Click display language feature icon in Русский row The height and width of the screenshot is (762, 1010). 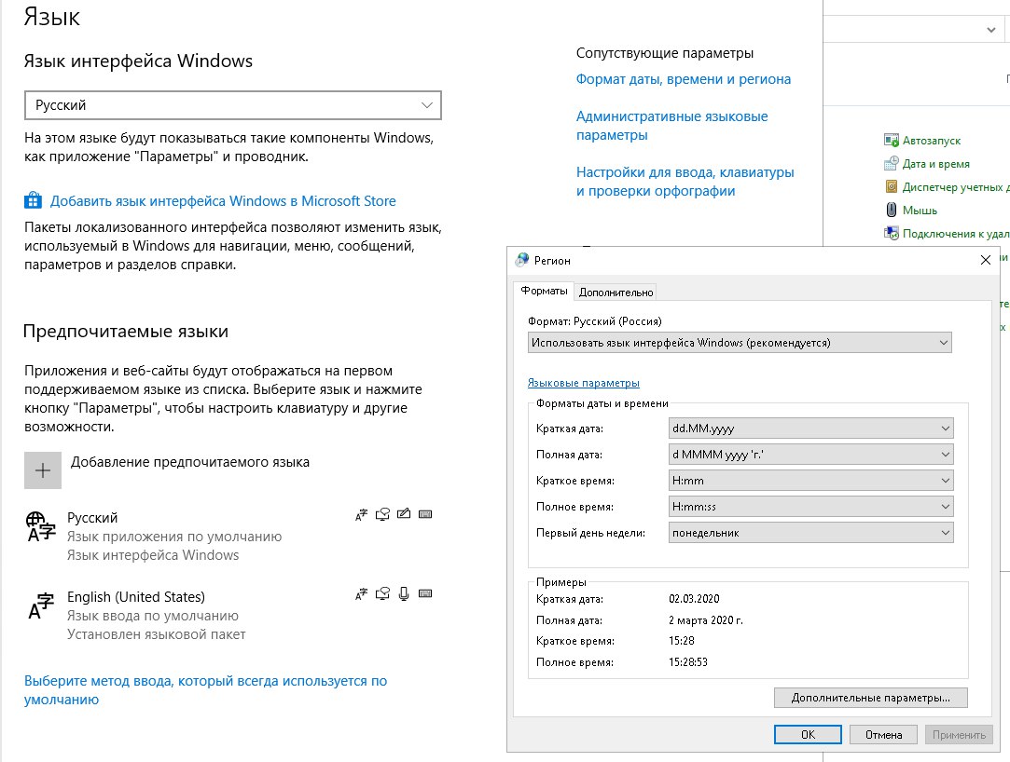361,514
